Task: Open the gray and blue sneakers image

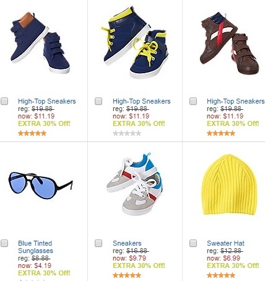Action: (x=134, y=184)
